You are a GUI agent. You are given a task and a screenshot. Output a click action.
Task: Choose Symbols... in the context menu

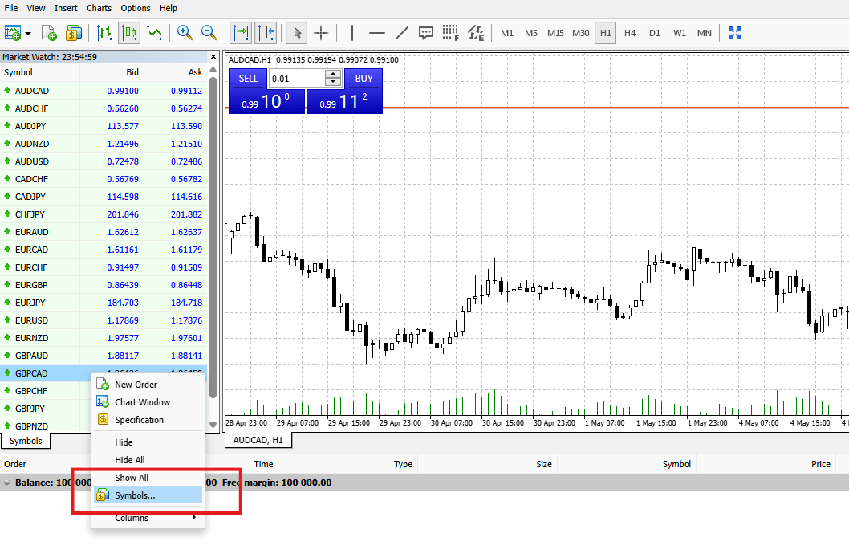tap(148, 495)
